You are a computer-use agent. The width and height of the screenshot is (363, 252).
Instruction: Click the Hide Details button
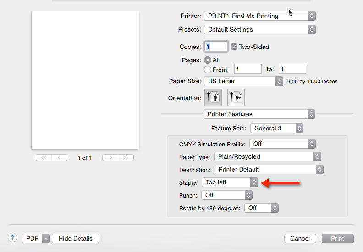(76, 238)
